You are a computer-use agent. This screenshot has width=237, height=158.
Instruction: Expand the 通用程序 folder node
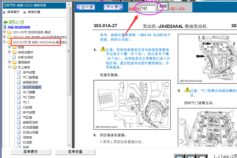[9, 62]
